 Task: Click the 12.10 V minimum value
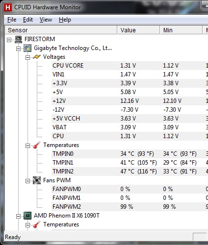172,101
